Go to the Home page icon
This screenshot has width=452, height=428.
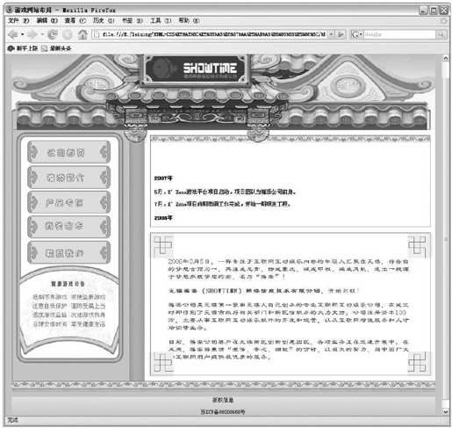pos(83,34)
